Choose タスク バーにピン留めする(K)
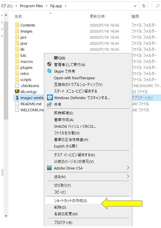Screen dimensions: 161x228 point(74,155)
